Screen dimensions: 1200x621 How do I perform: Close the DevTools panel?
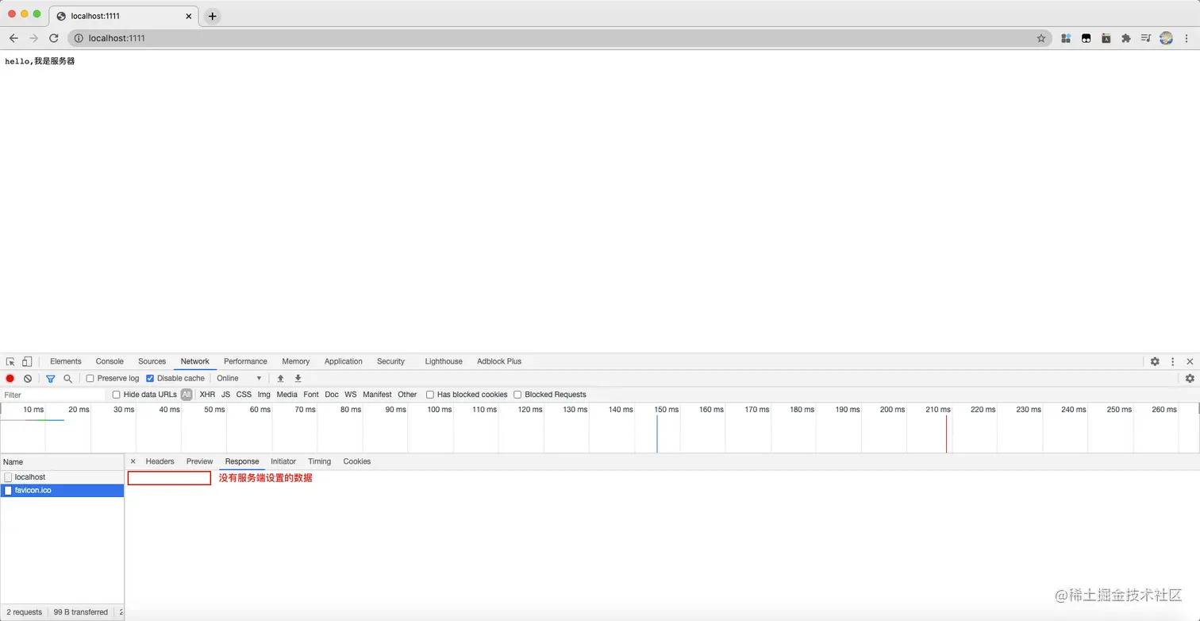(1190, 361)
